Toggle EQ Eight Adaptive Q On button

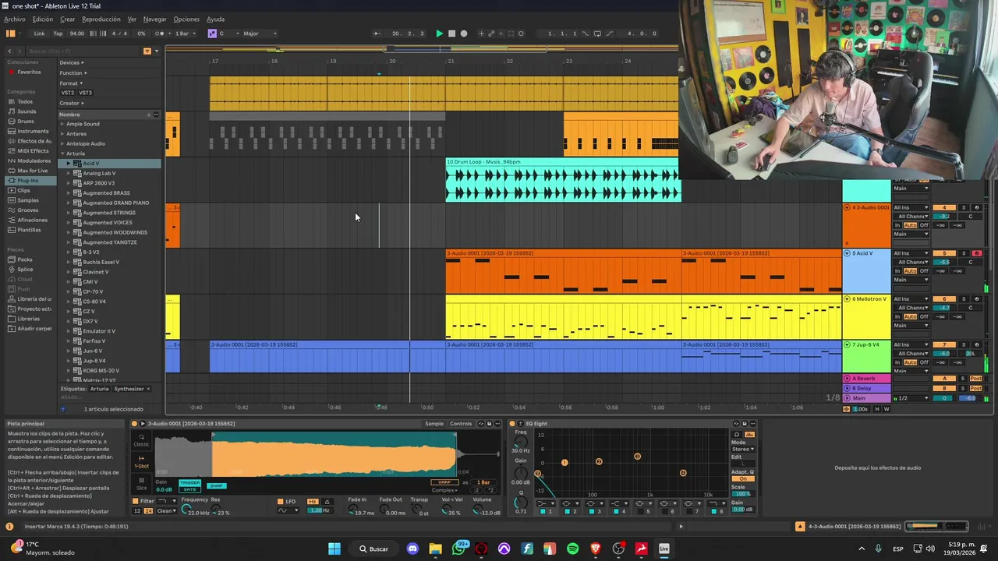(742, 479)
